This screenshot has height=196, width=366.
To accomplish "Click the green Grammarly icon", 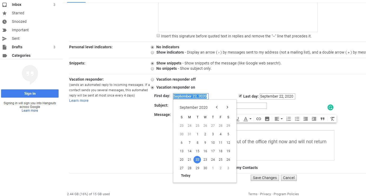I will click(x=330, y=107).
